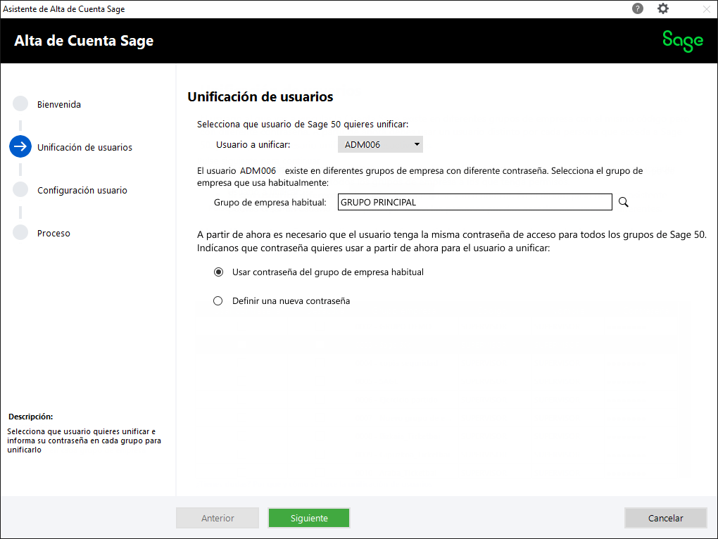
Task: Click the magnifier search icon beside Grupo de empresa
Action: 623,202
